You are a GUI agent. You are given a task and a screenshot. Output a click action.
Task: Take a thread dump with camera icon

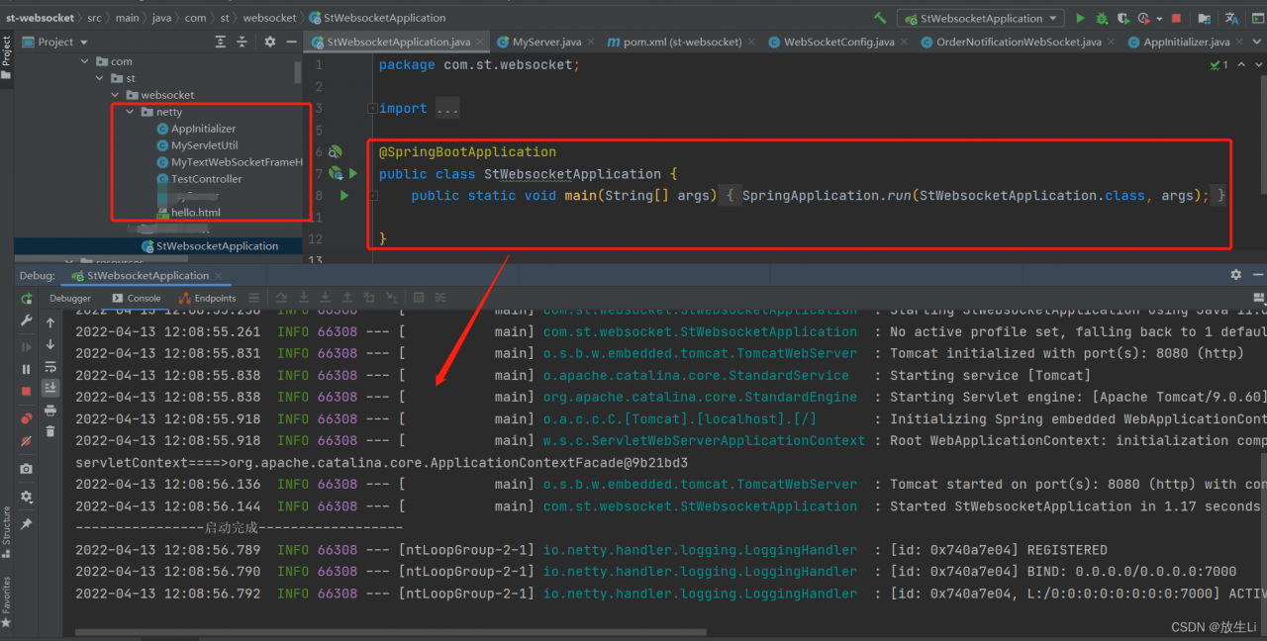pos(26,469)
